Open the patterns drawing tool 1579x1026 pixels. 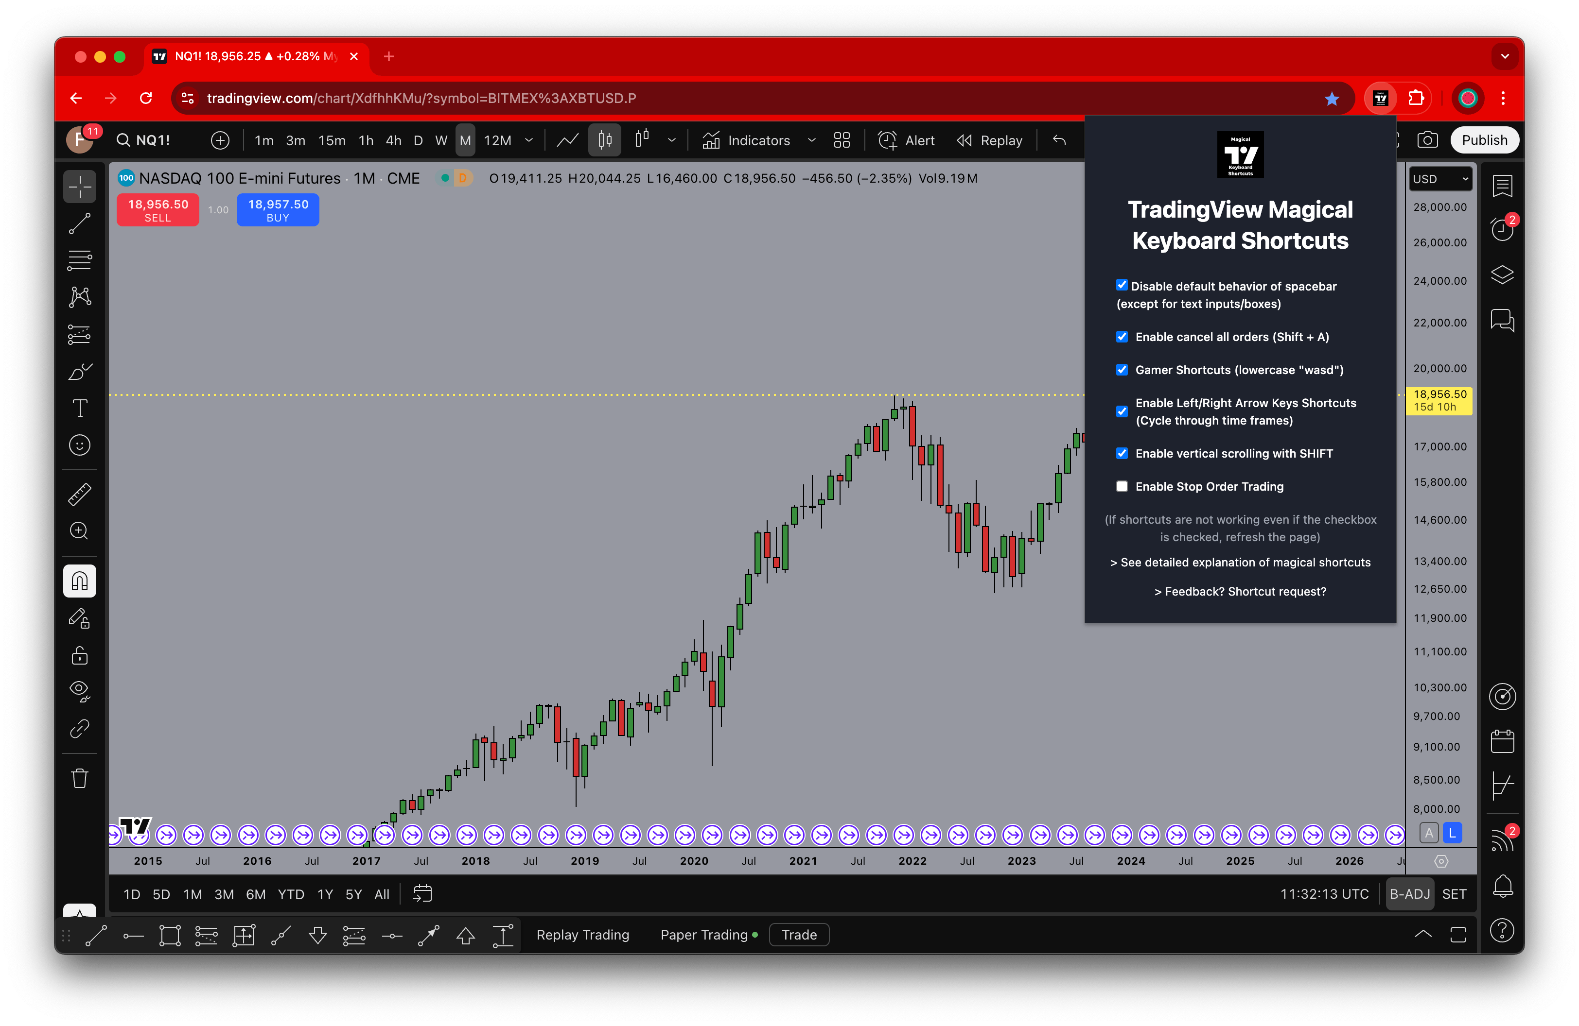80,297
